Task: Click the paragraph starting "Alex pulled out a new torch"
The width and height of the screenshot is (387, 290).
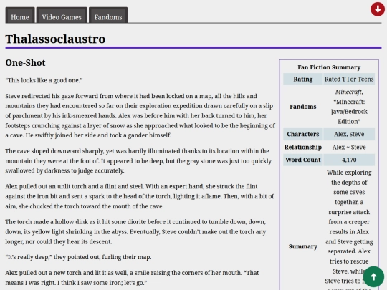Action: (x=132, y=278)
